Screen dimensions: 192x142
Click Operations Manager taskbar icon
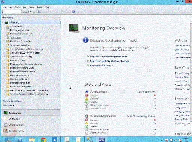pos(102,139)
